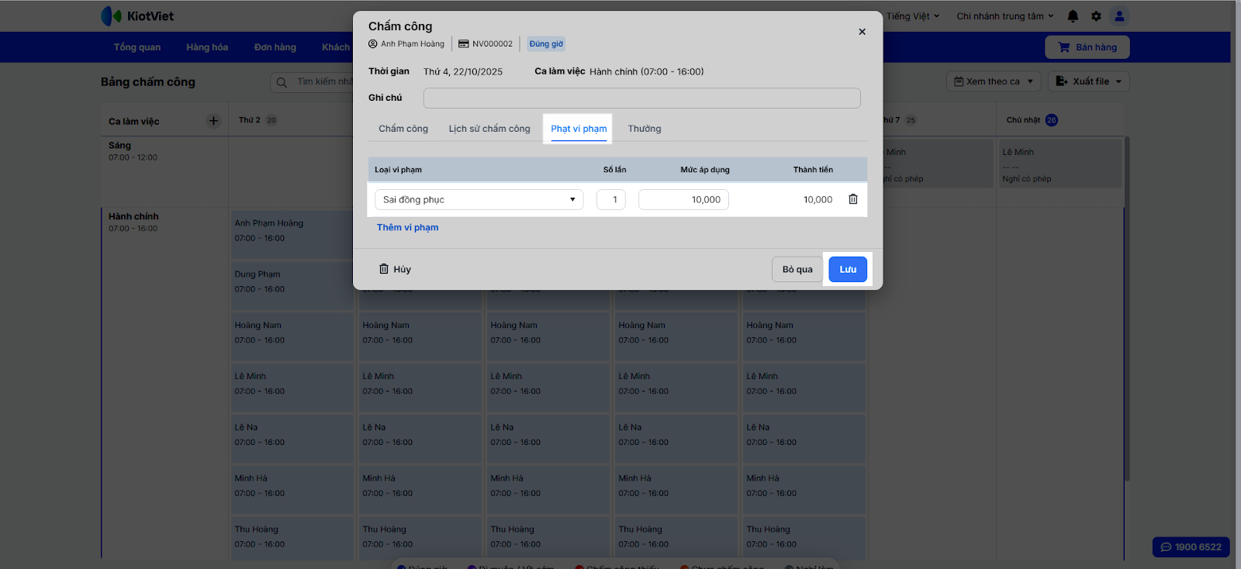
Task: Save with the Lưu button
Action: [x=848, y=269]
